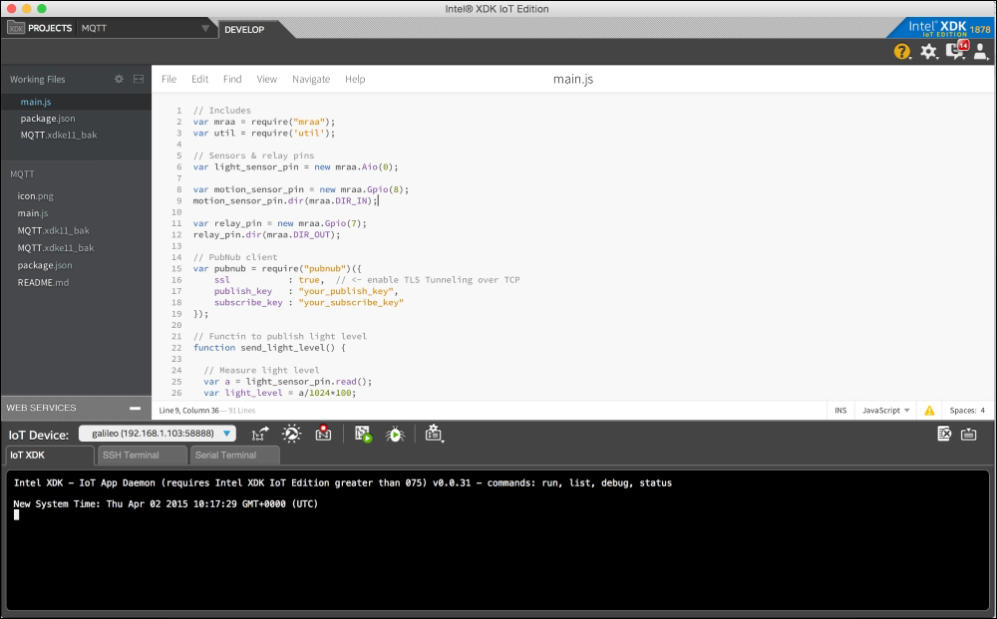The image size is (997, 619).
Task: Open MQTT.xdk11_bak in the project tree
Action: [54, 230]
